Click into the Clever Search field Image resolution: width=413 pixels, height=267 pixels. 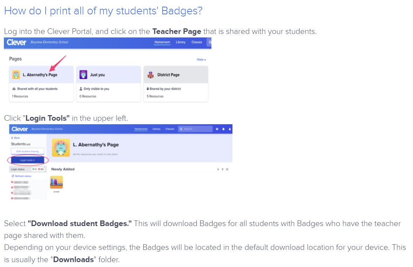pos(195,129)
